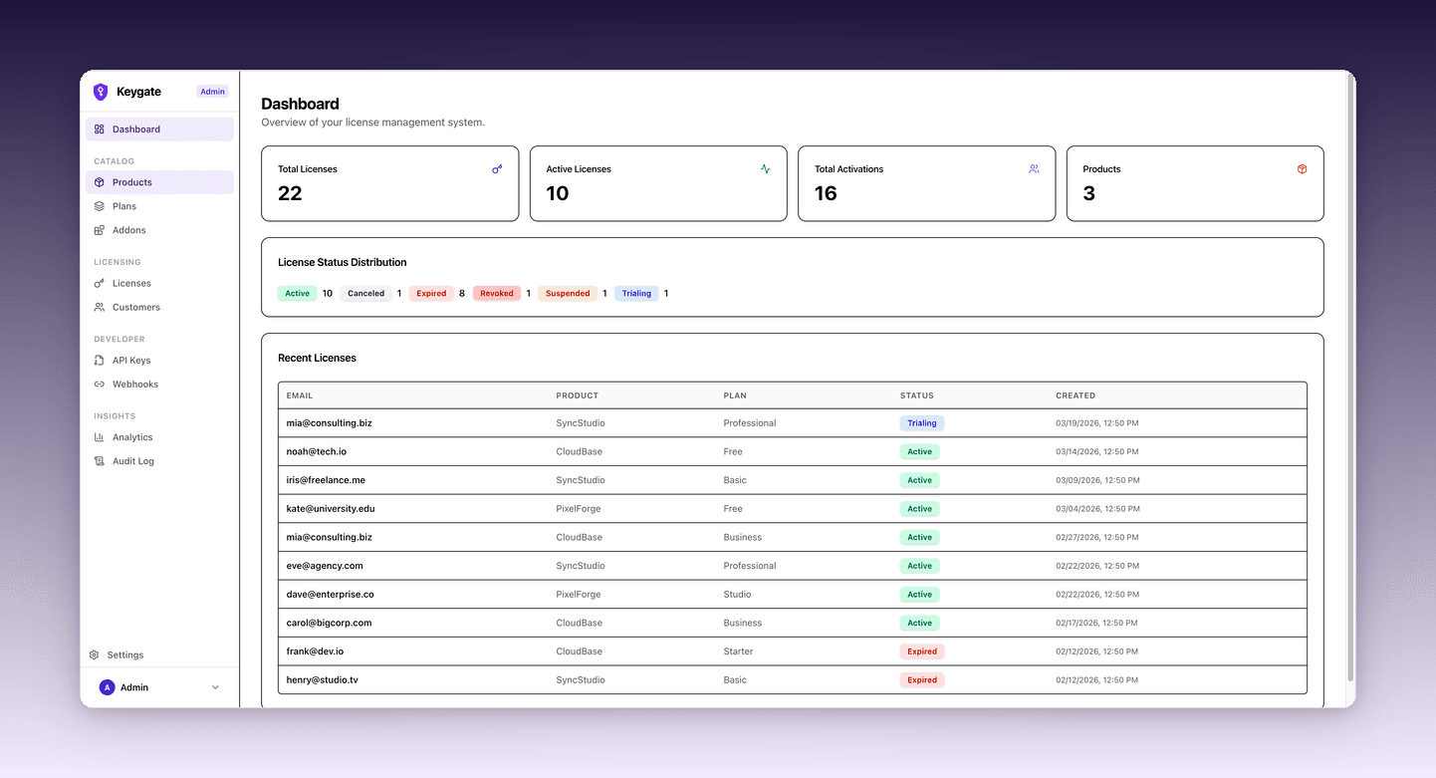This screenshot has height=778, width=1436.
Task: Click the package icon on the Products card
Action: coord(1302,168)
